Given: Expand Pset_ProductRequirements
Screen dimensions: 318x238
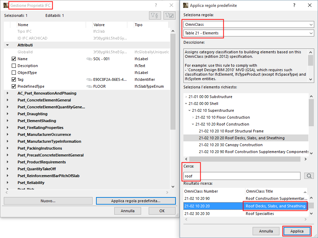Looking at the screenshot, I should click(x=8, y=162).
